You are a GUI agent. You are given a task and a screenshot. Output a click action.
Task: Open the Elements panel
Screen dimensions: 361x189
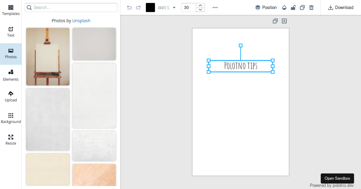tap(11, 75)
